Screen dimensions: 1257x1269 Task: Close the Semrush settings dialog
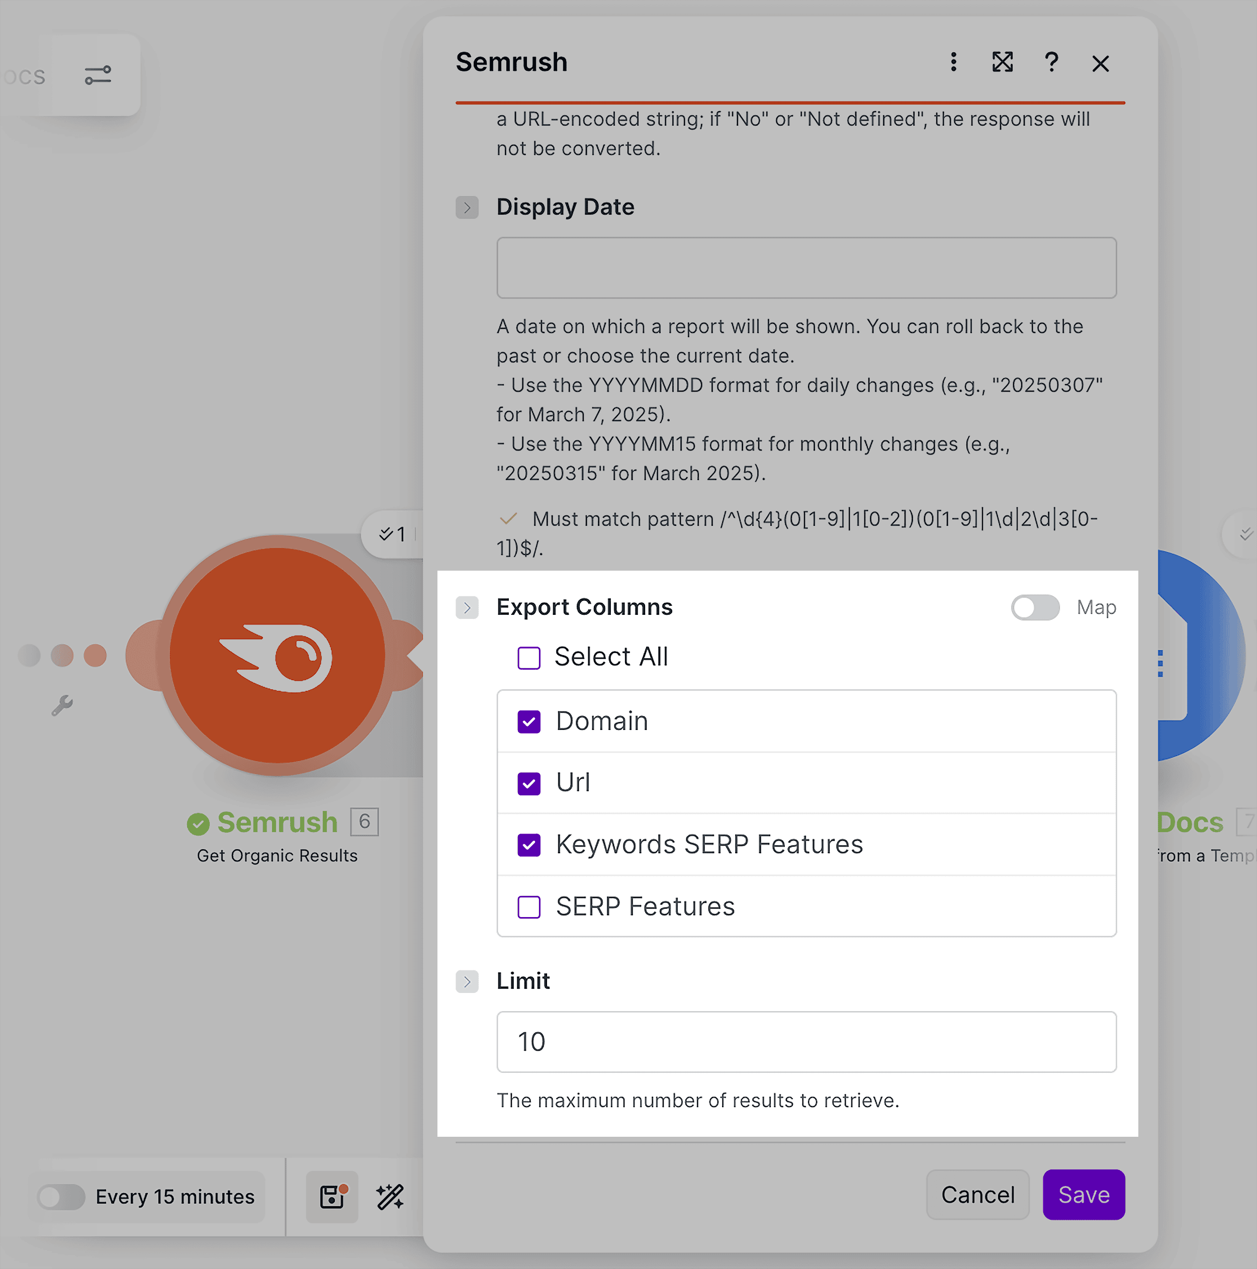point(1100,64)
